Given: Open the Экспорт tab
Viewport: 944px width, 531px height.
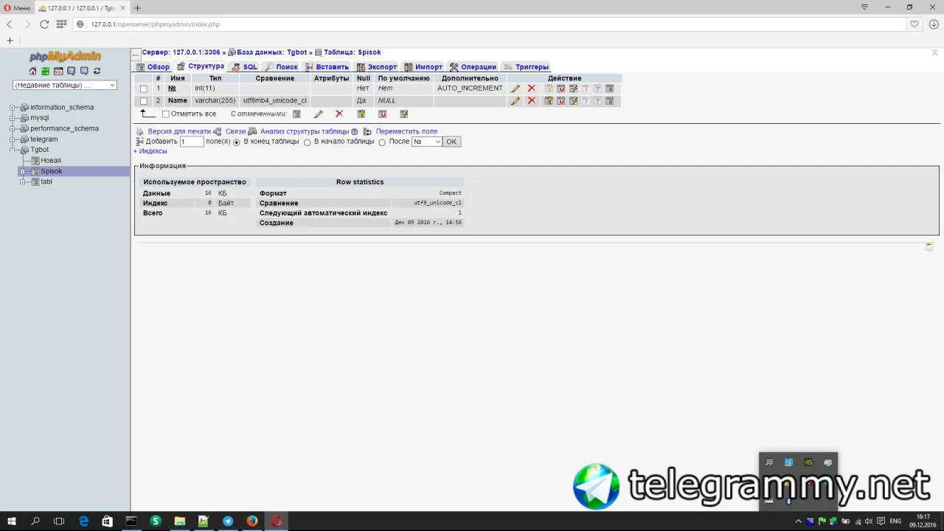Looking at the screenshot, I should tap(376, 67).
